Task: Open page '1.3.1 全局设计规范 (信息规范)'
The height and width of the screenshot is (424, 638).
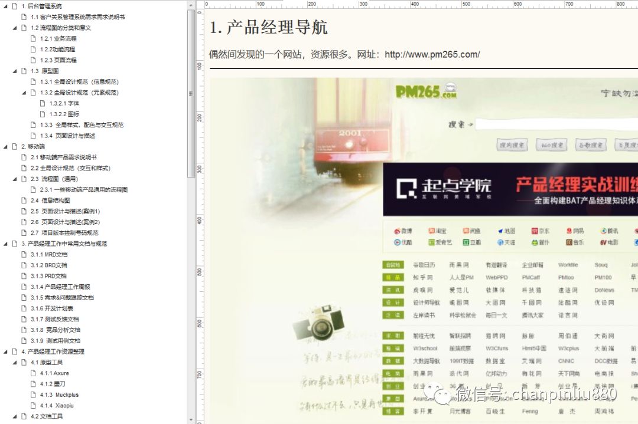Action: (79, 81)
